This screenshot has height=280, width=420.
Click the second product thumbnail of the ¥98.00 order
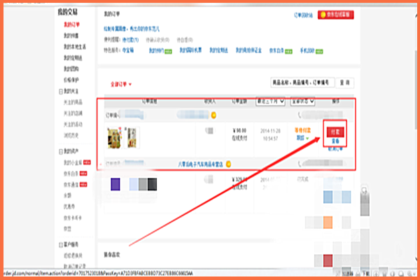(x=132, y=138)
